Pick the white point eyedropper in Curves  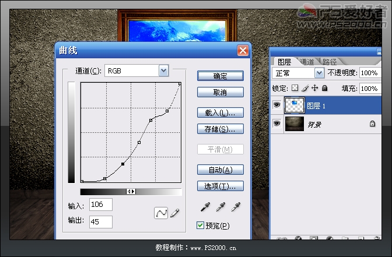[236, 207]
